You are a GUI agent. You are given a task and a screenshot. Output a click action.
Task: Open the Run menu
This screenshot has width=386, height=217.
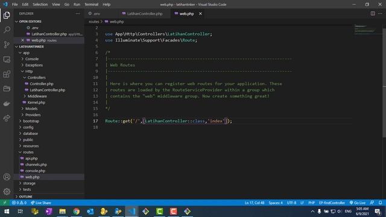point(77,4)
